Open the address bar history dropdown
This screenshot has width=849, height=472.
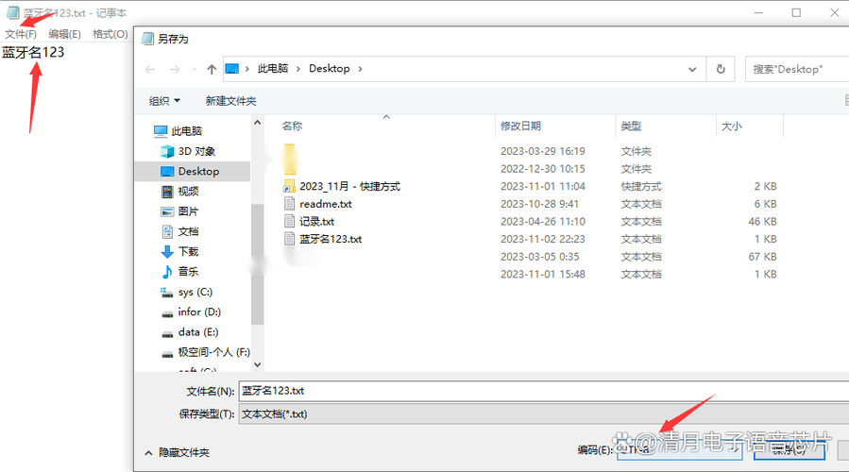tap(692, 69)
